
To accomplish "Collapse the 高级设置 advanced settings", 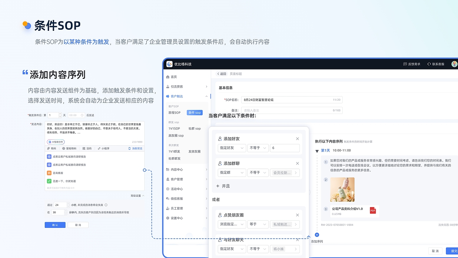I will click(137, 196).
